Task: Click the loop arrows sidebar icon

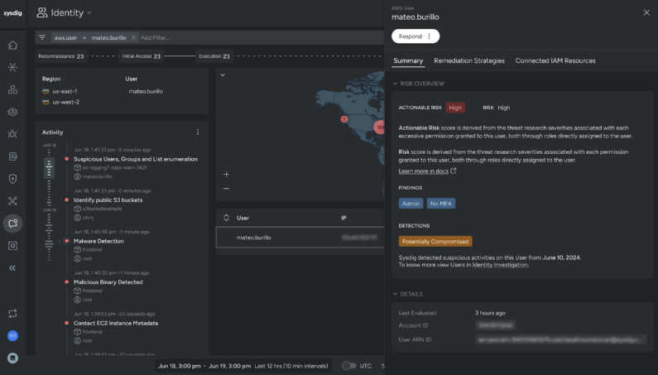Action: (x=12, y=313)
